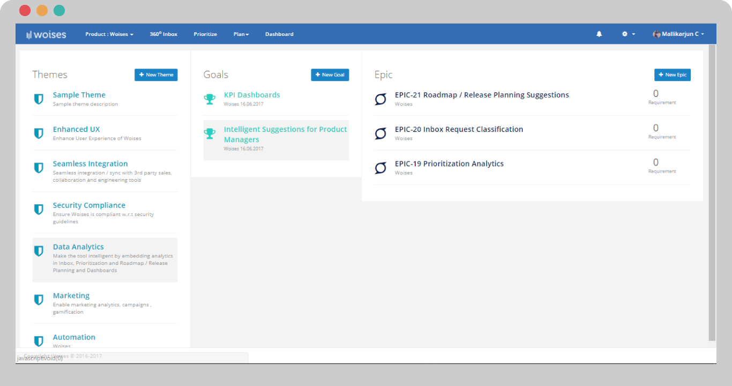The image size is (732, 386).
Task: Click the trophy icon beside KPI Dashboards
Action: click(x=210, y=99)
